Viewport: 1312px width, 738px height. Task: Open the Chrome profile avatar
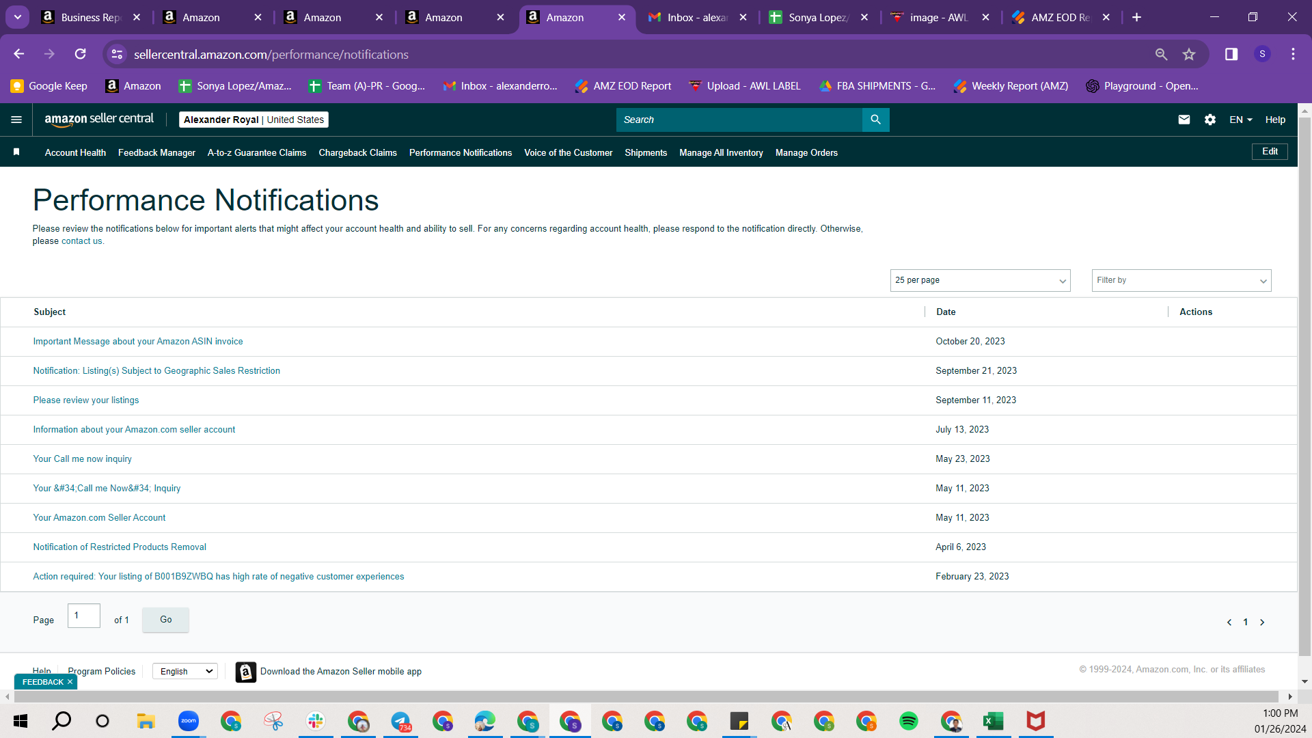1262,54
